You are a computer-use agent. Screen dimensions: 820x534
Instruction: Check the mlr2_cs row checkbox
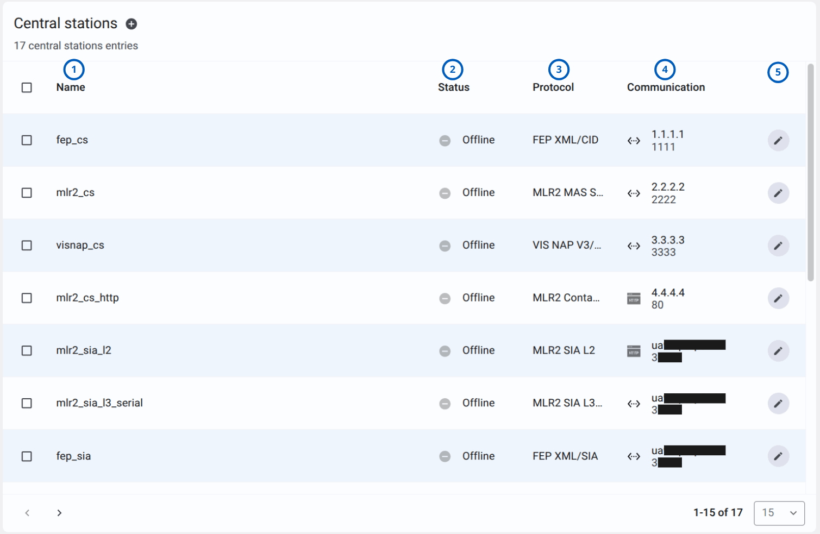coord(27,193)
